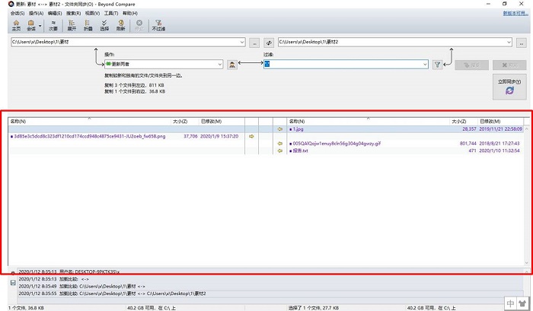This screenshot has height=311, width=533.
Task: Click the left browse folder button
Action: [x=254, y=43]
